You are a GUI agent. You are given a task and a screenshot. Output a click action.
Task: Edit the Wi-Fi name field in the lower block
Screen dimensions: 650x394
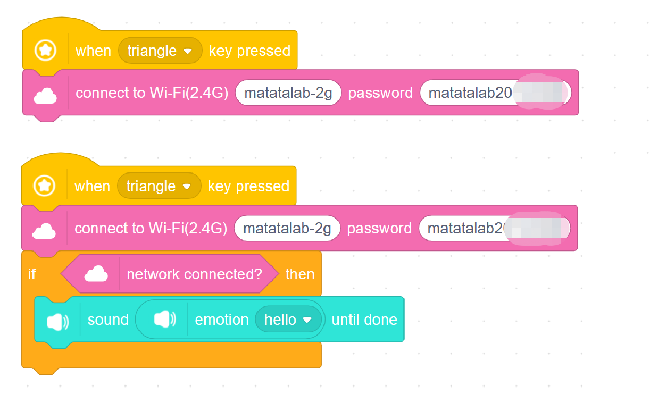pos(287,229)
